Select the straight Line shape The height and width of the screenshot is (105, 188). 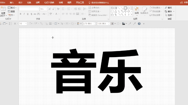click(119, 8)
